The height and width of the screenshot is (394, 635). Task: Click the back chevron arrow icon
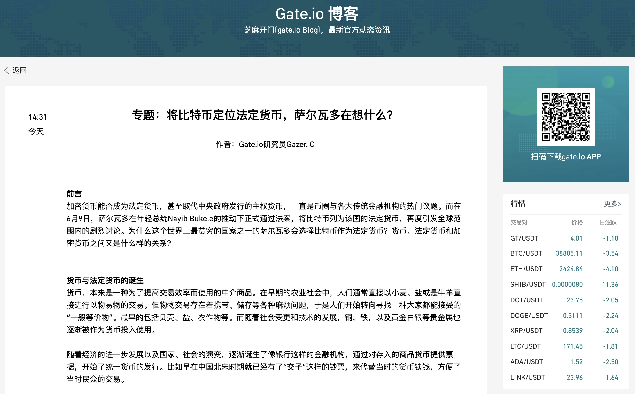(7, 70)
